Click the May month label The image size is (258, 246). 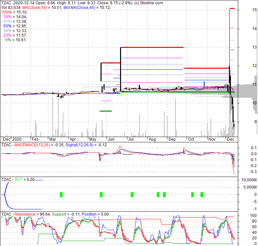(93, 139)
